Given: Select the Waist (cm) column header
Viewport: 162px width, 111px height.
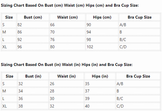Looking at the screenshot, I should click(68, 17).
